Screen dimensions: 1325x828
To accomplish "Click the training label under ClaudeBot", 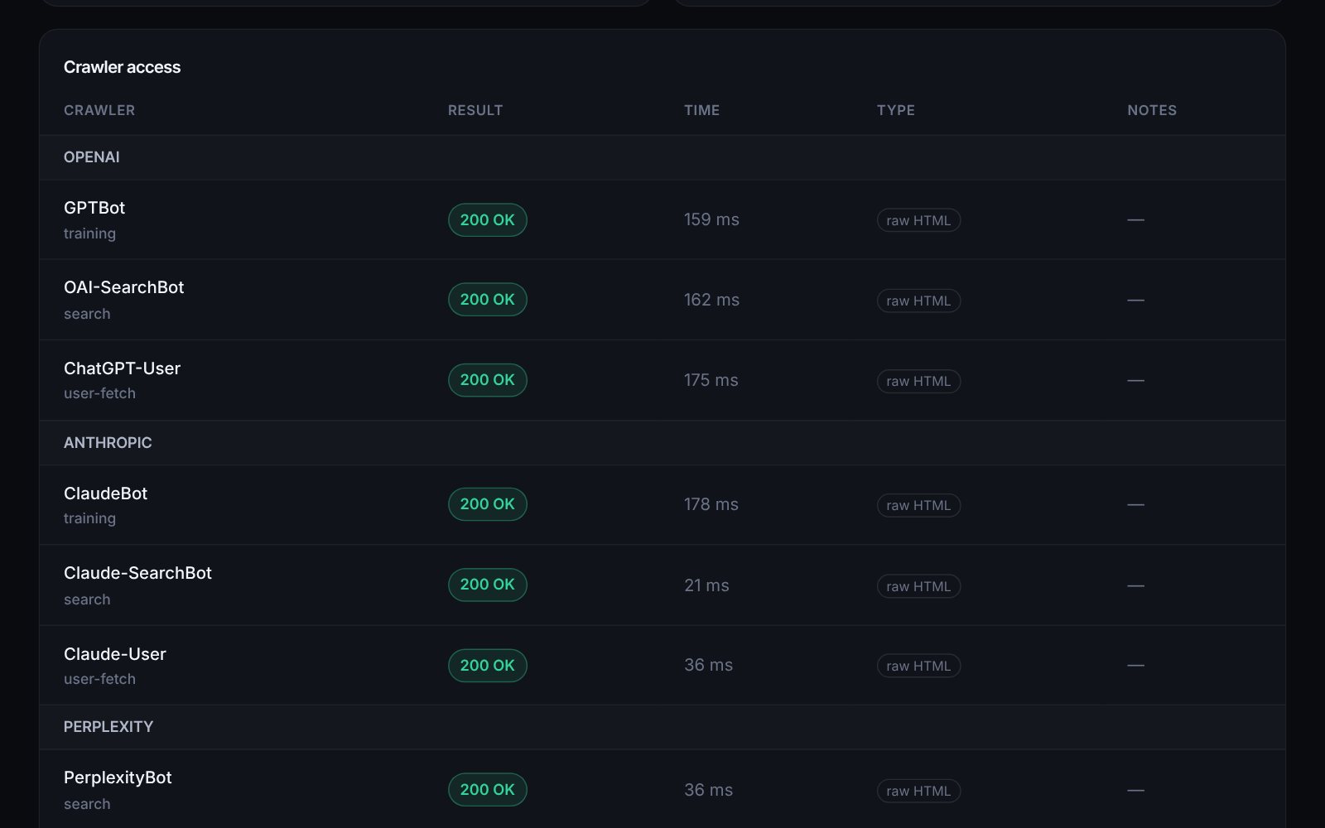I will pyautogui.click(x=89, y=518).
